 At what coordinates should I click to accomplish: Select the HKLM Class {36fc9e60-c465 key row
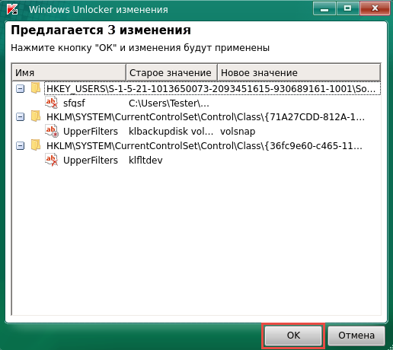click(204, 146)
